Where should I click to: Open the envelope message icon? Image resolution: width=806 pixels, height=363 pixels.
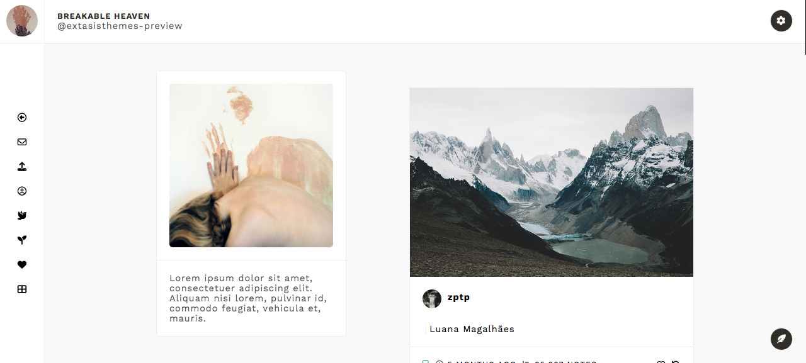tap(22, 142)
